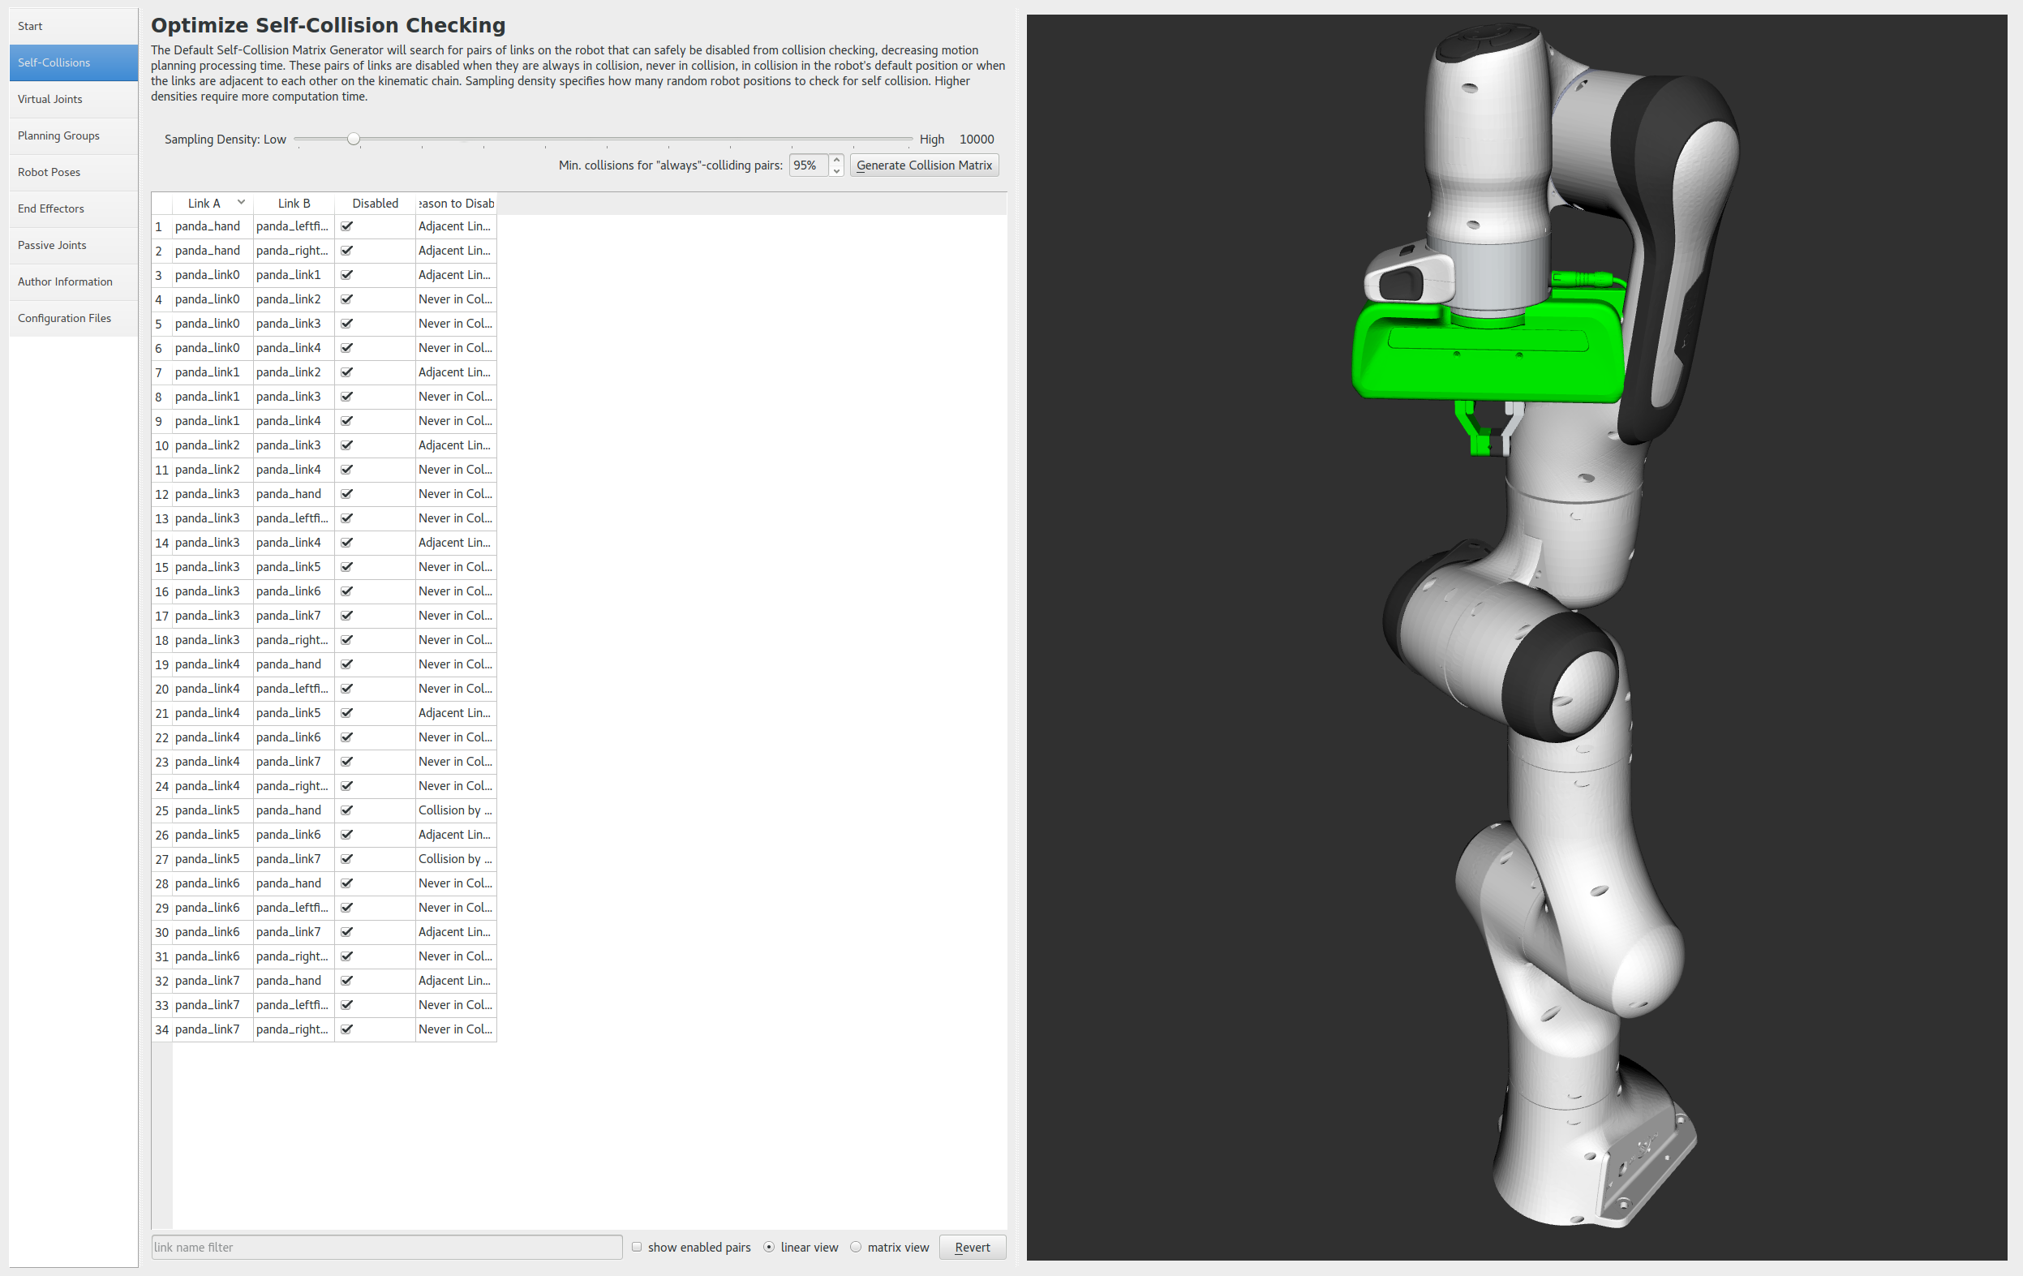Screen dimensions: 2023x1276
Task: Click the Disabled column header
Action: (x=375, y=204)
